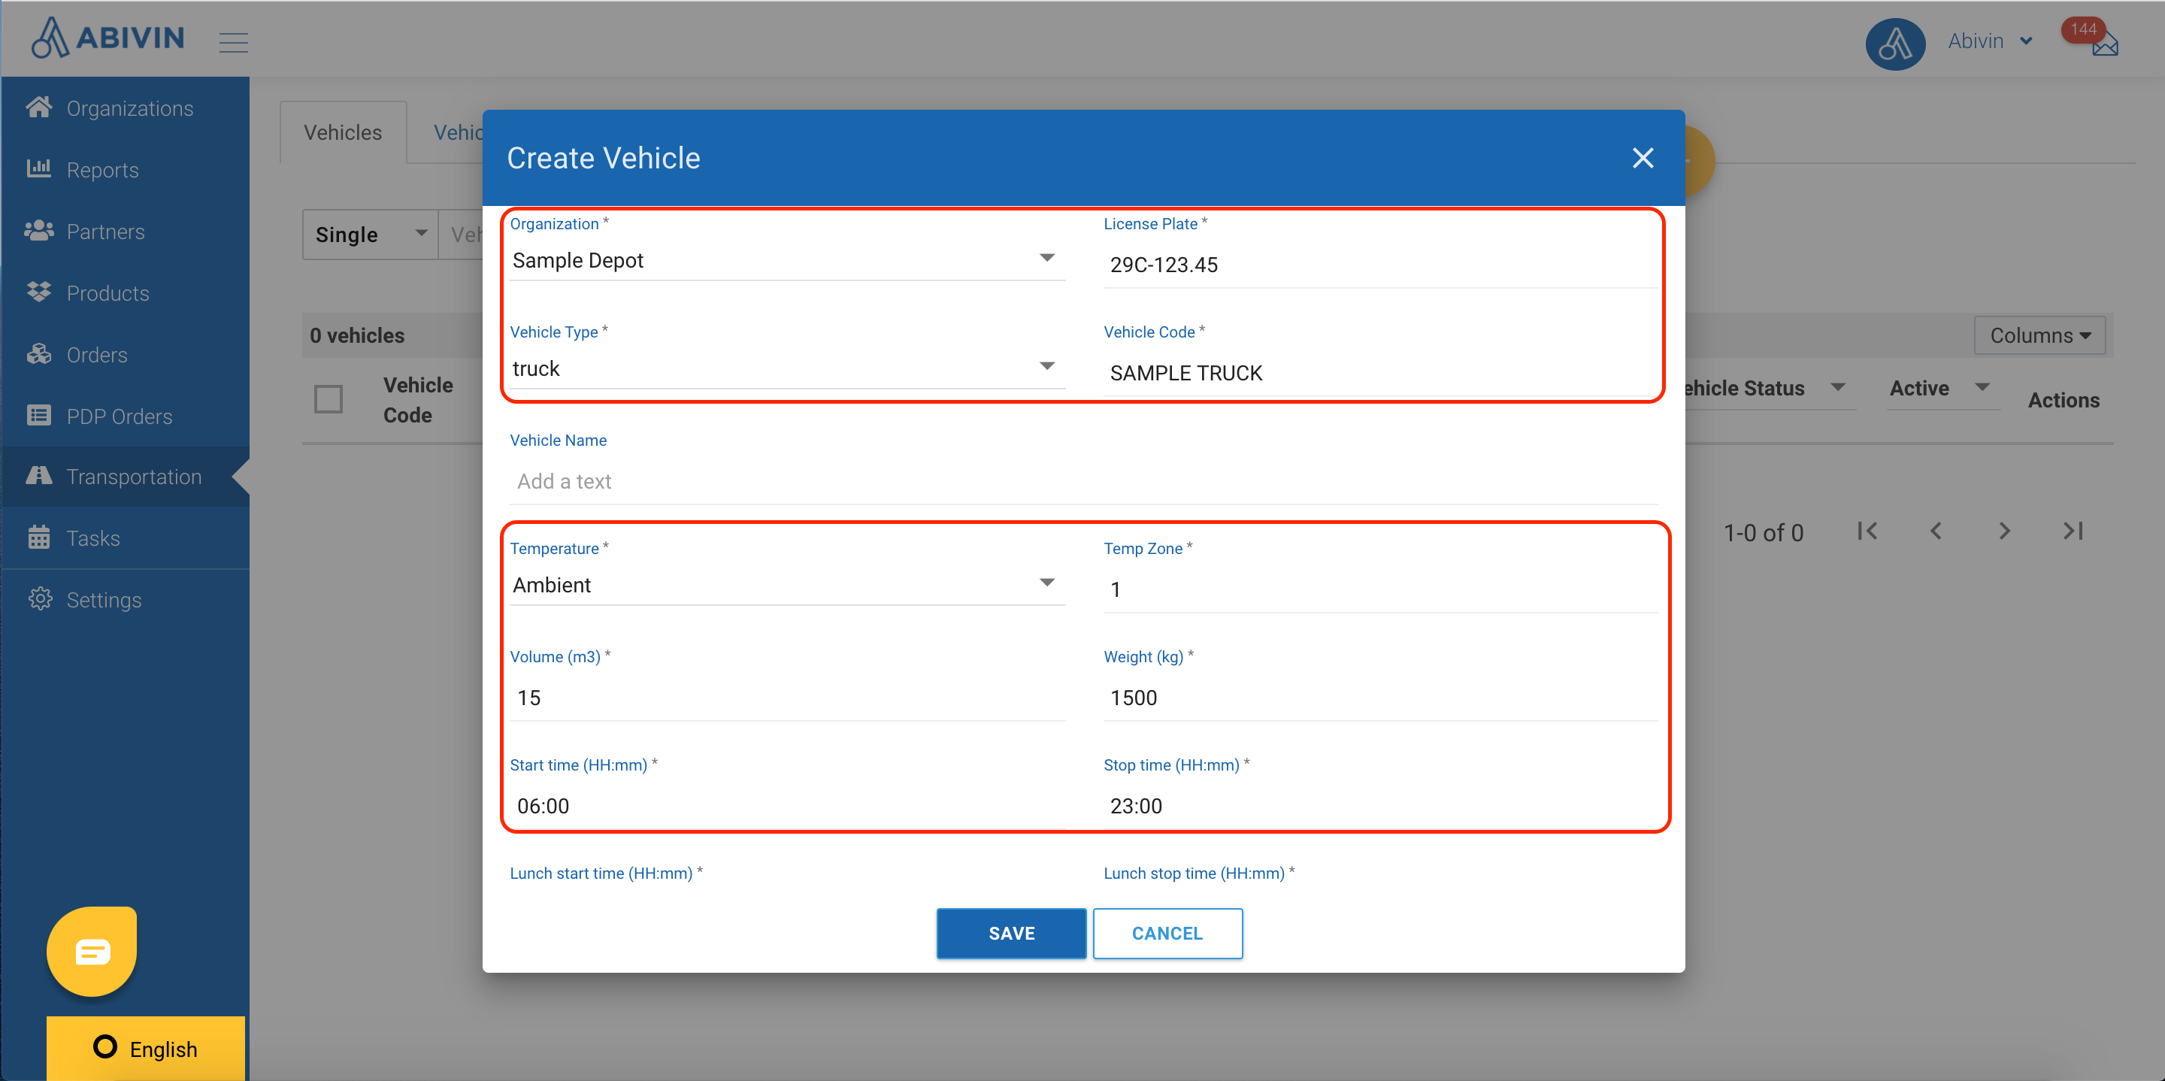Screen dimensions: 2165x1081
Task: Tick the select-all vehicles checkbox
Action: (329, 399)
